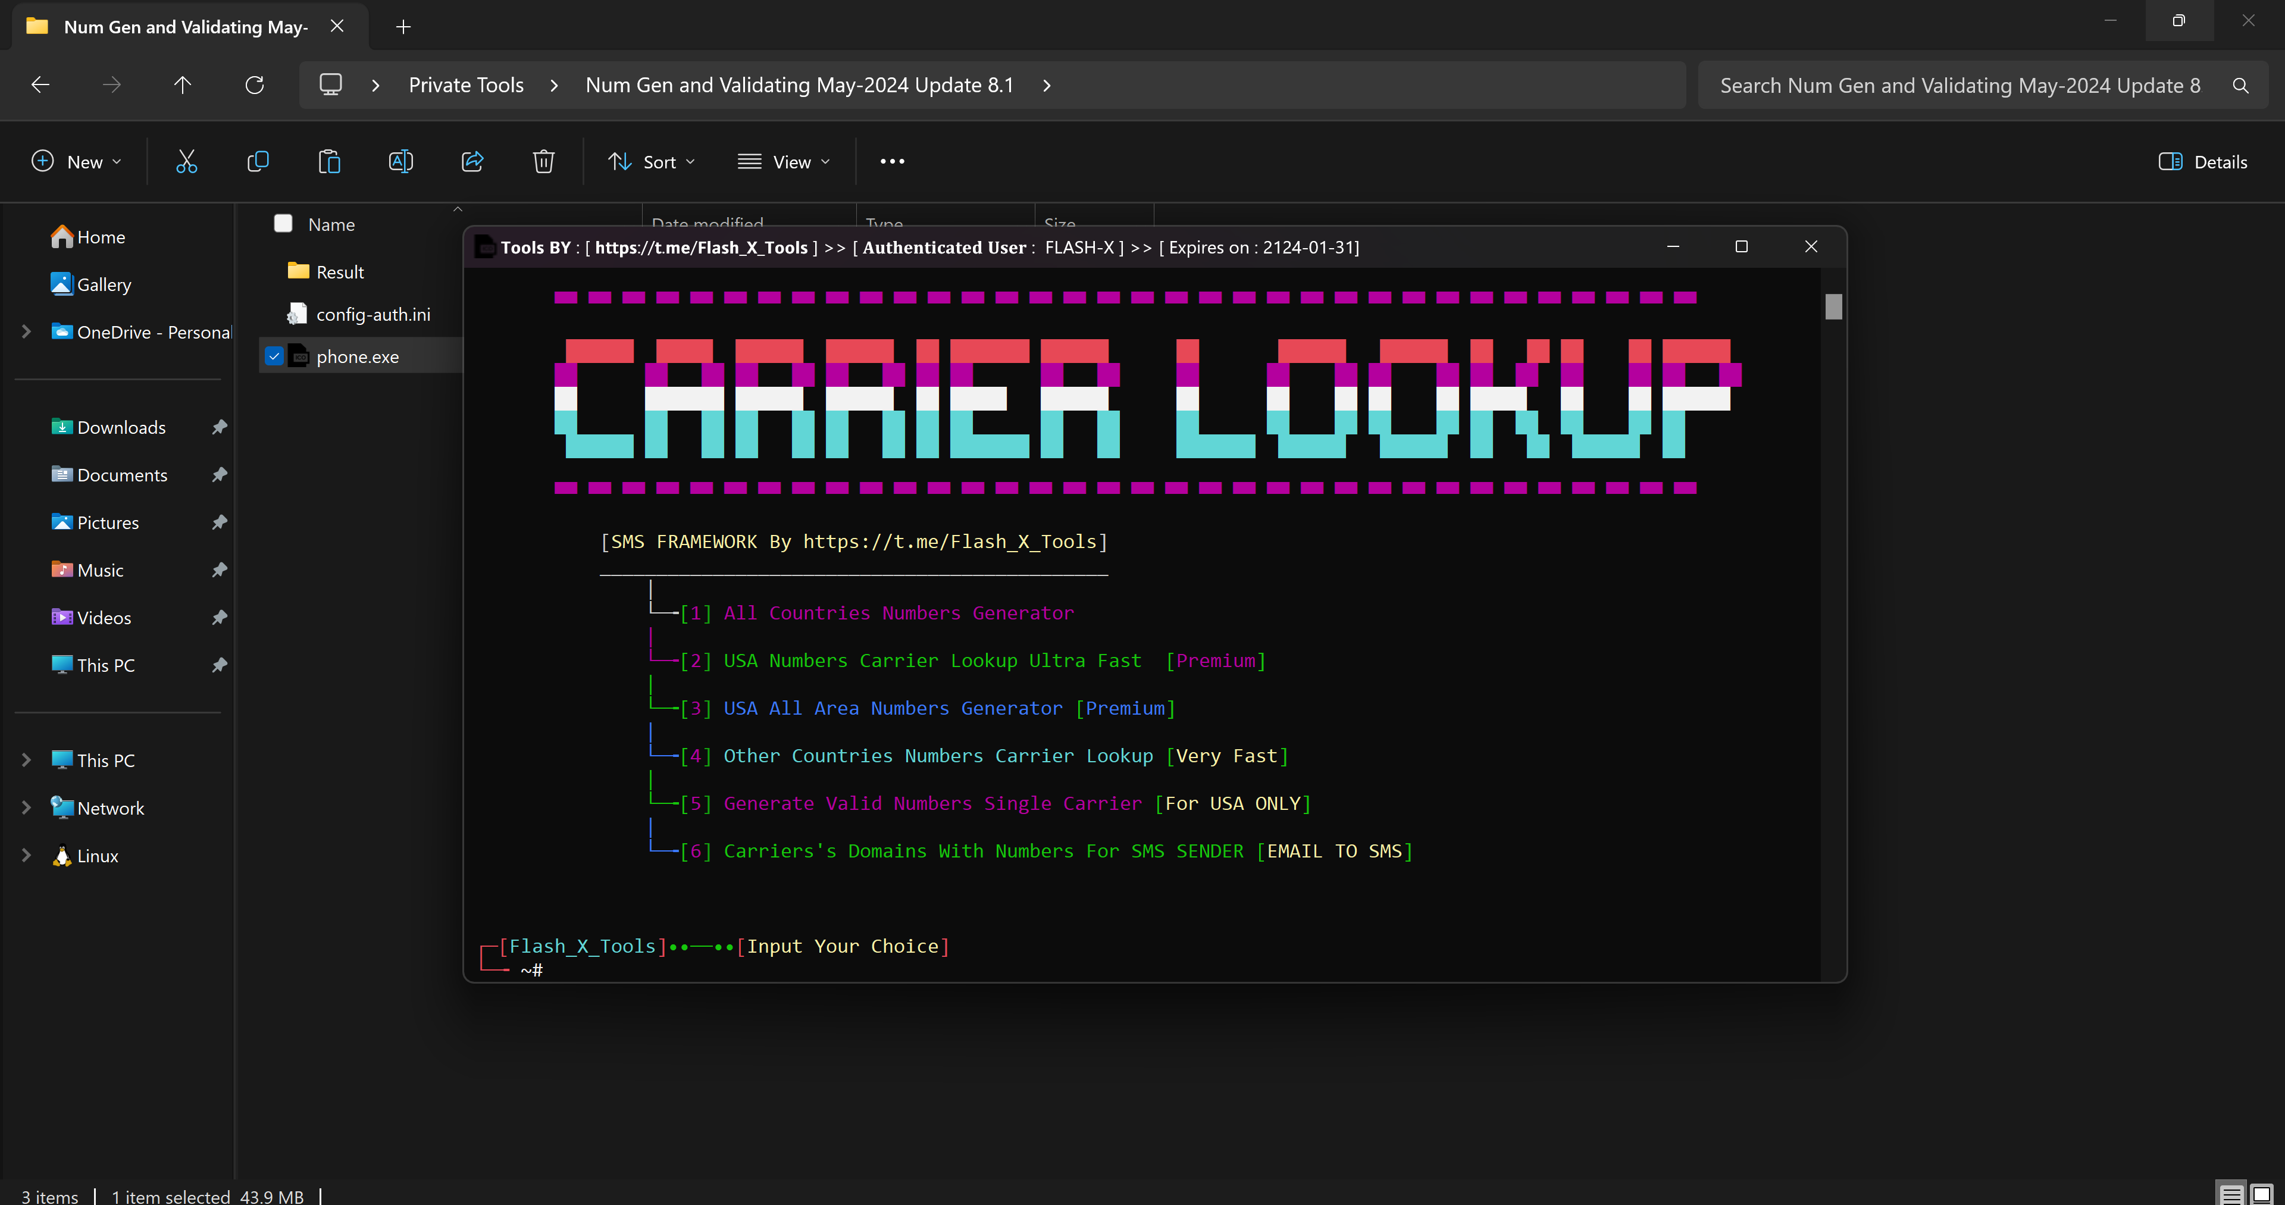Image resolution: width=2285 pixels, height=1205 pixels.
Task: Expand the lower This PC tree node
Action: 27,760
